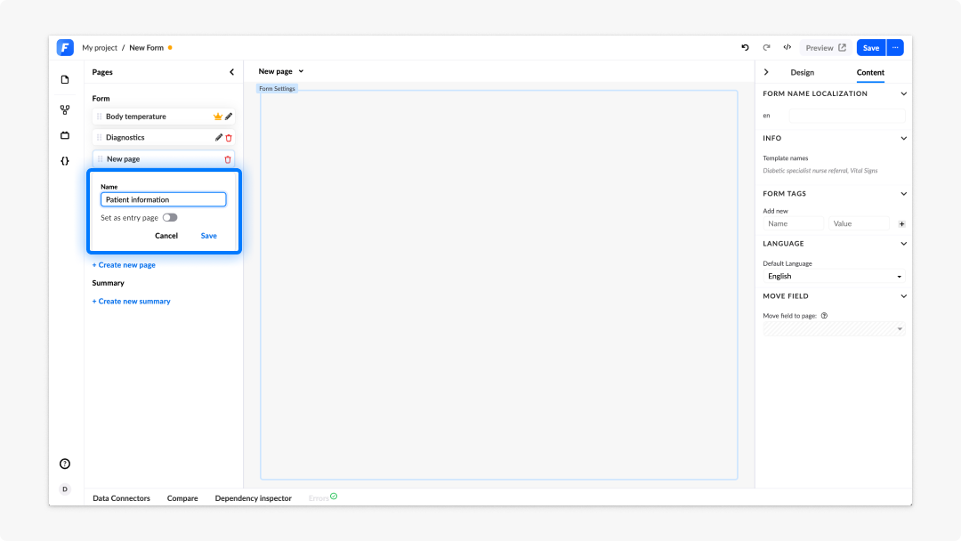This screenshot has width=961, height=541.
Task: Click Create new page link
Action: [124, 265]
